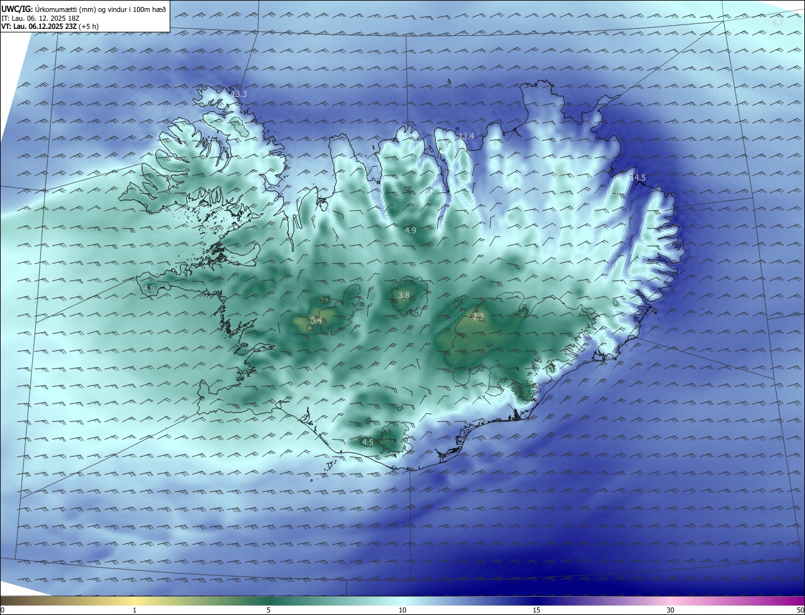Click the 4.9 value label on the map
The height and width of the screenshot is (615, 805).
pos(410,231)
